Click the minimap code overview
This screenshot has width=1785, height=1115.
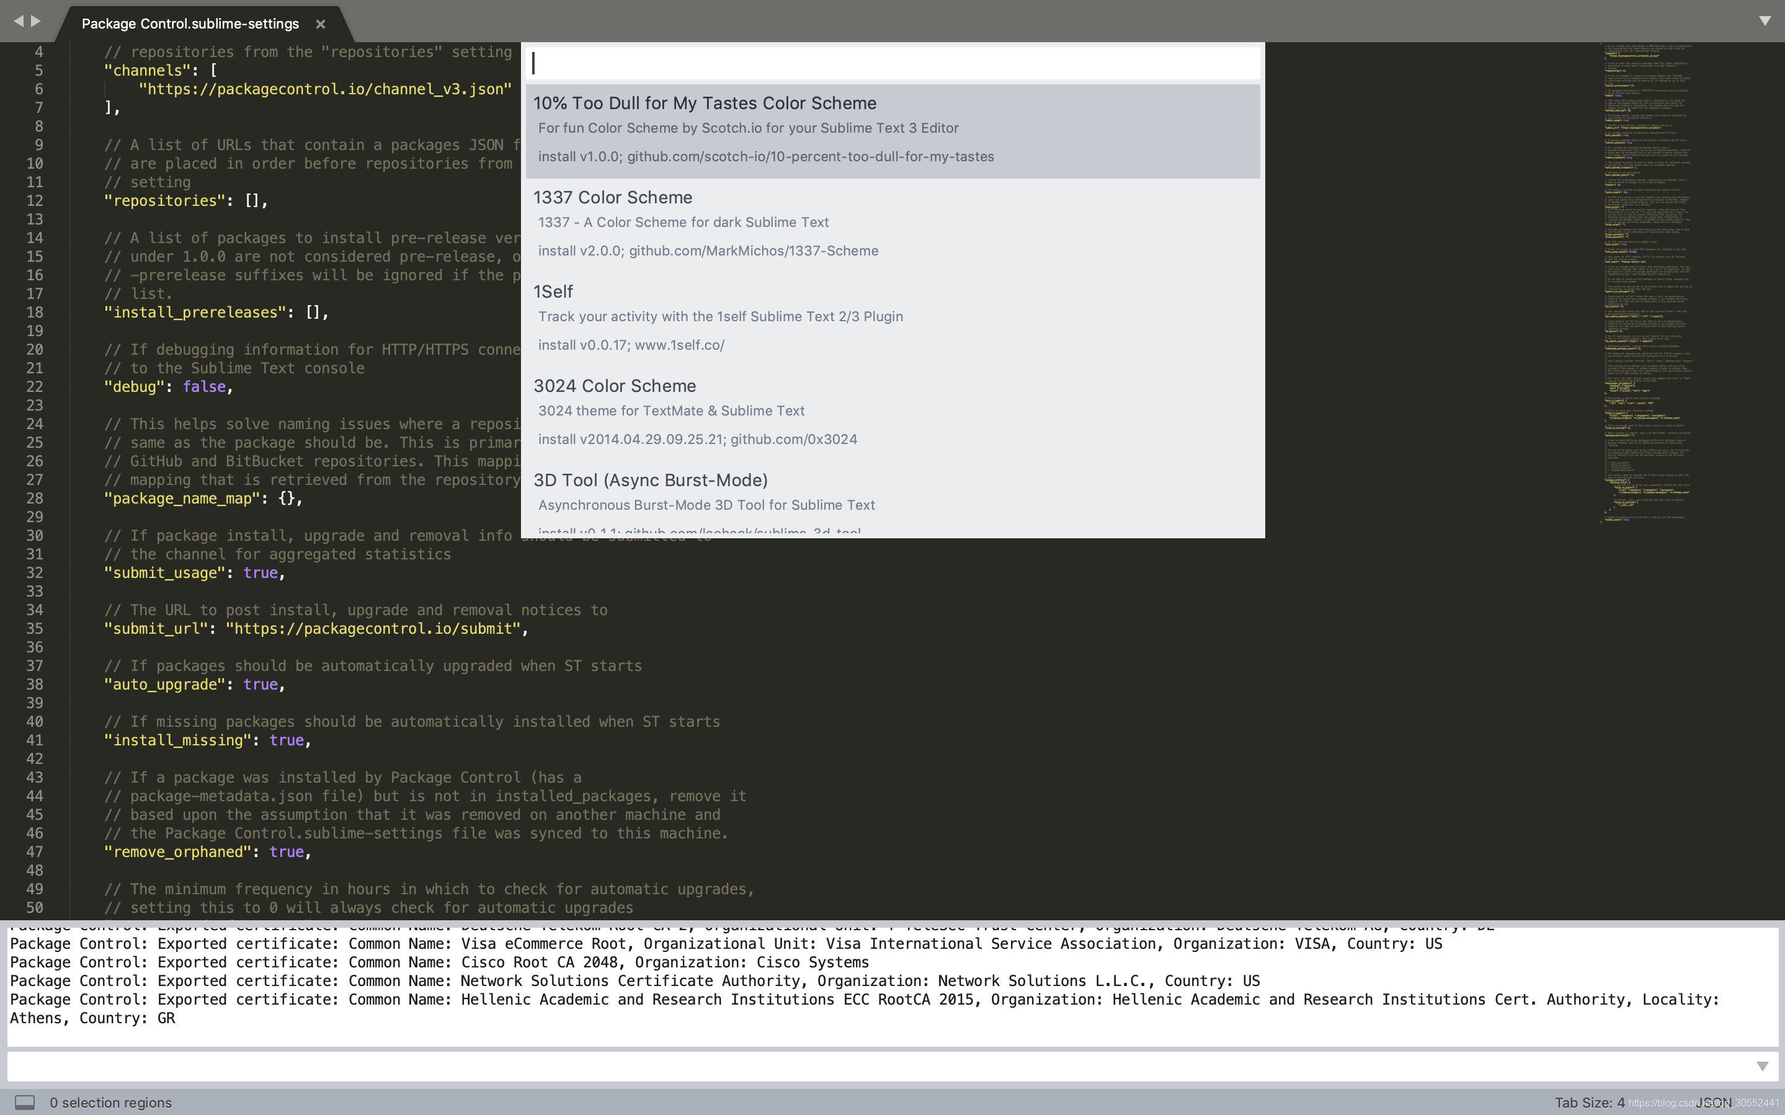click(1647, 284)
